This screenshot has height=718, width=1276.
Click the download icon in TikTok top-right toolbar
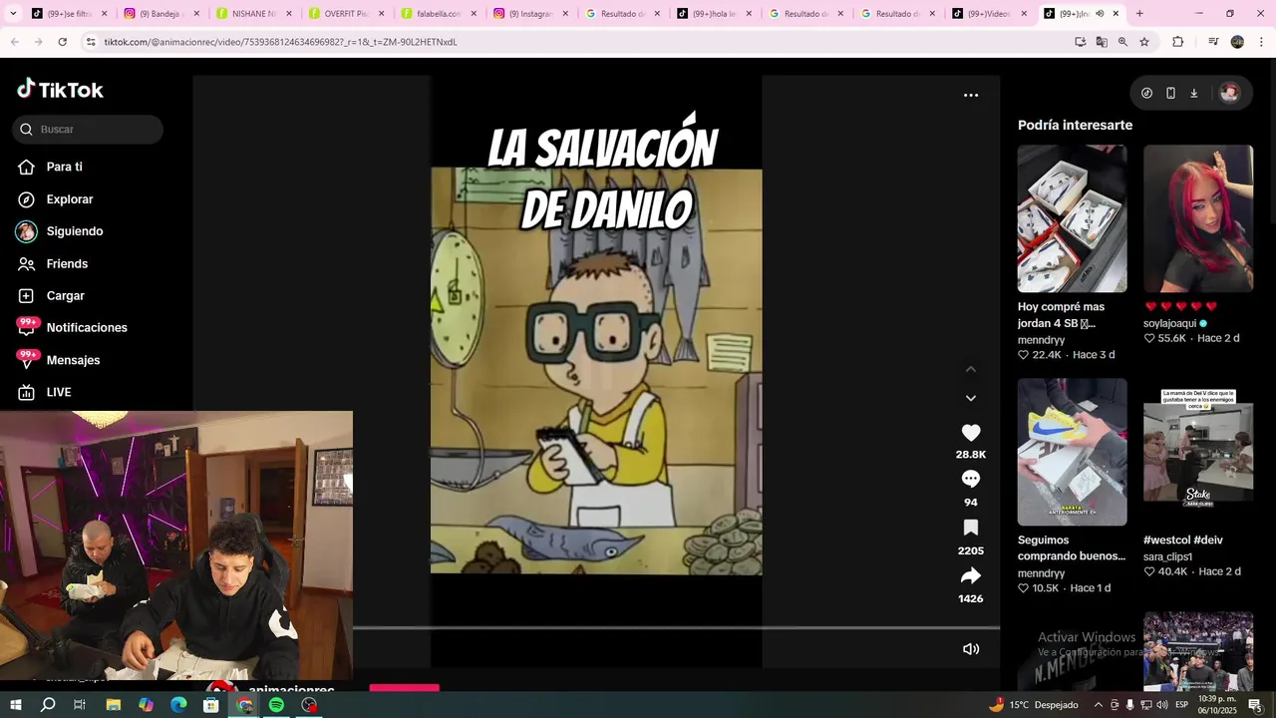(x=1193, y=93)
